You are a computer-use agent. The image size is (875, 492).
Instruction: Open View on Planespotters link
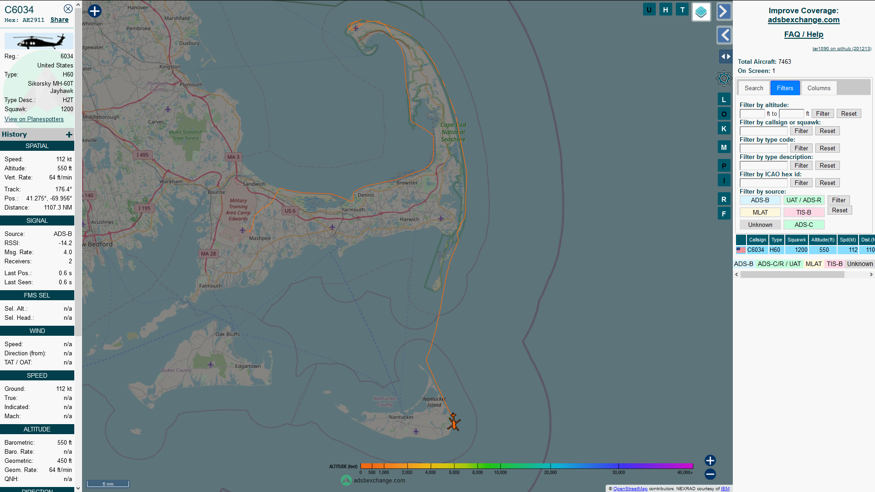(34, 119)
